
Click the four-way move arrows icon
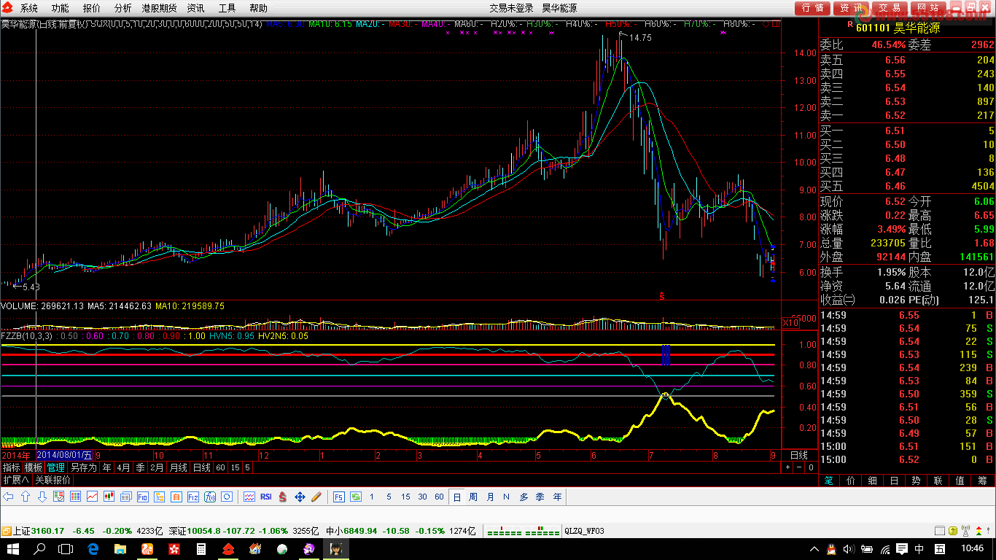pos(299,497)
